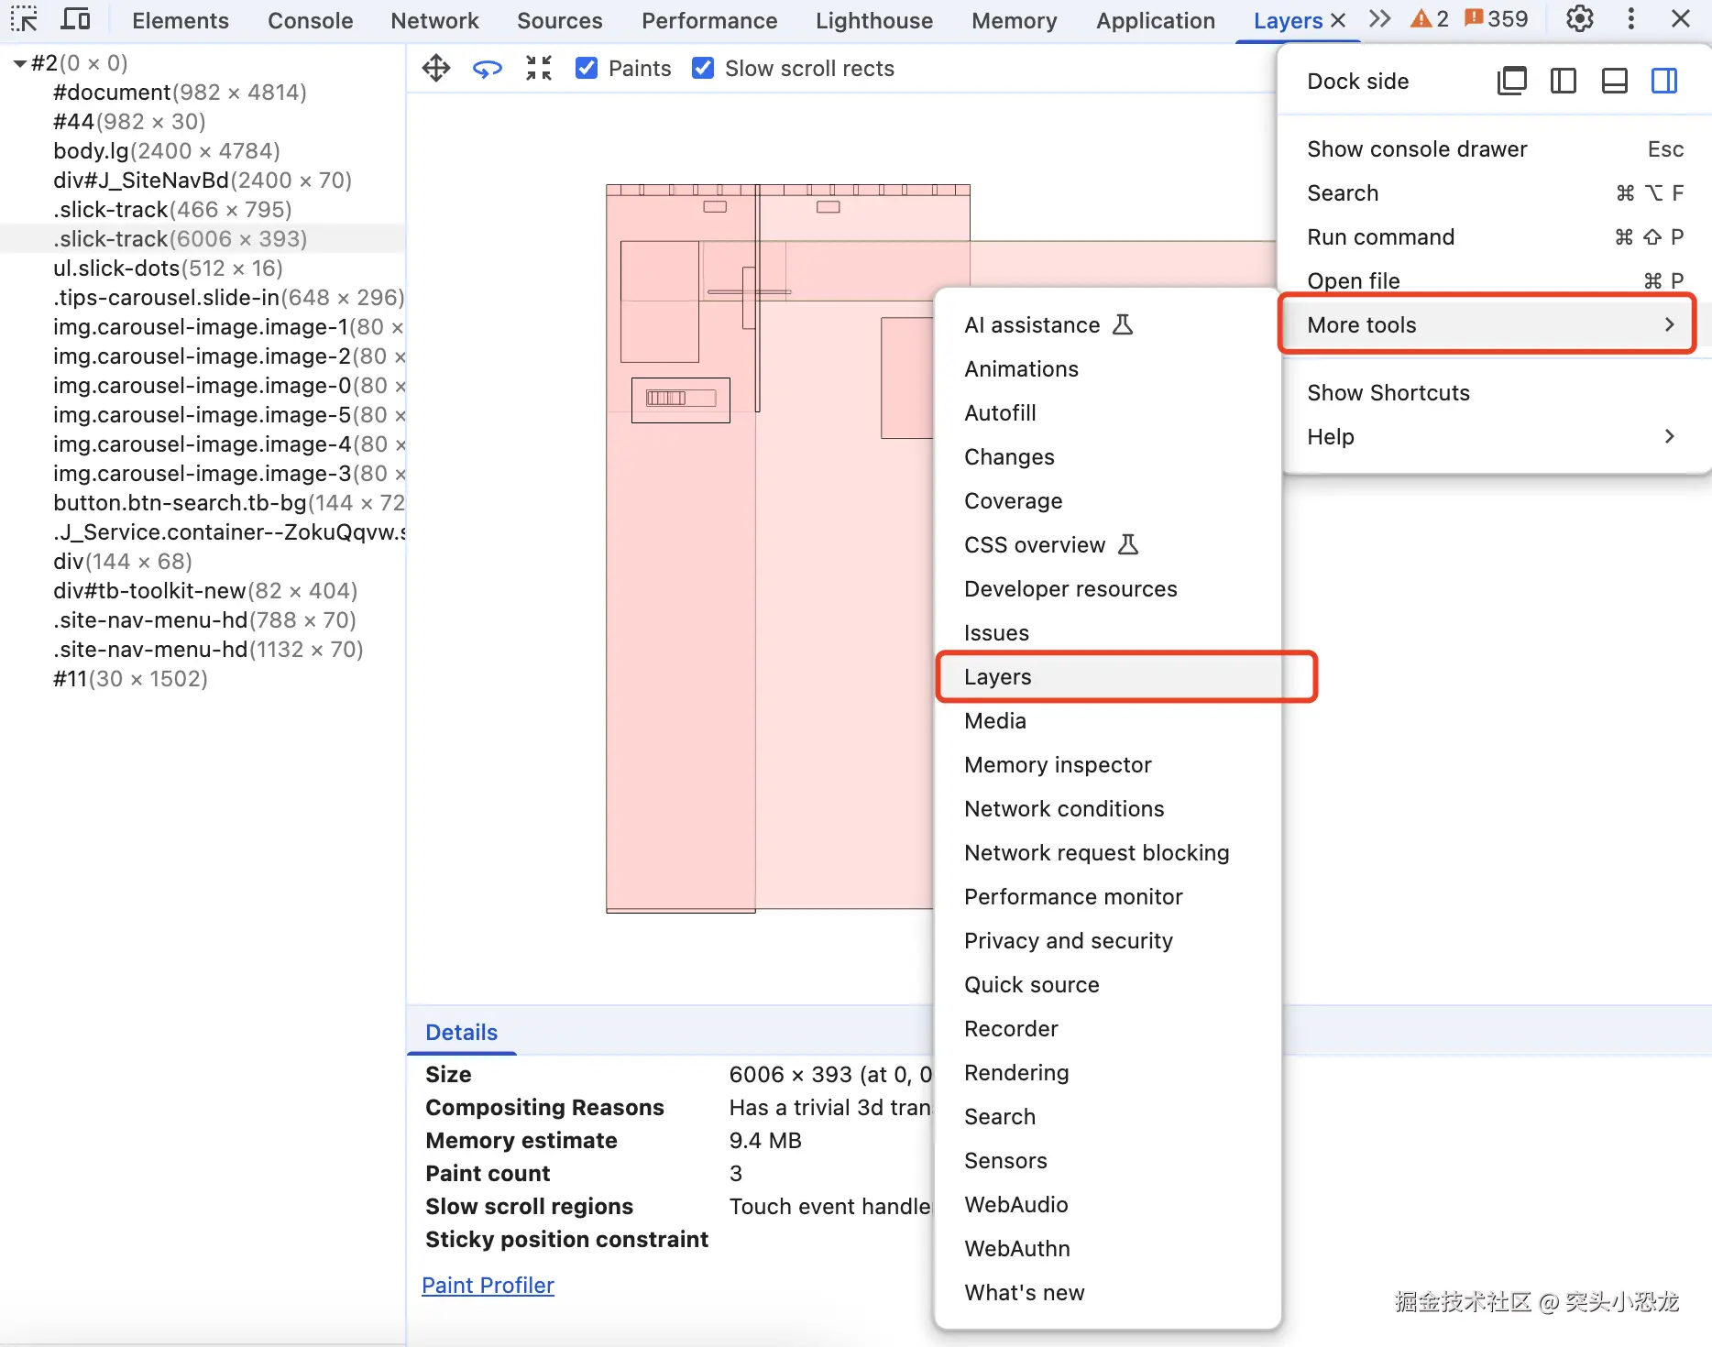Image resolution: width=1712 pixels, height=1347 pixels.
Task: Close the DevTools panel
Action: pos(1681,19)
